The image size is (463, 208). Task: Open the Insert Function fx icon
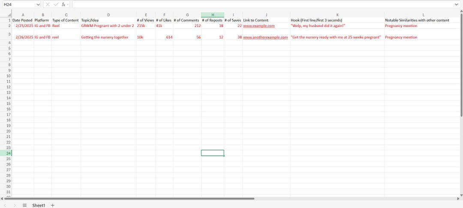[63, 4]
